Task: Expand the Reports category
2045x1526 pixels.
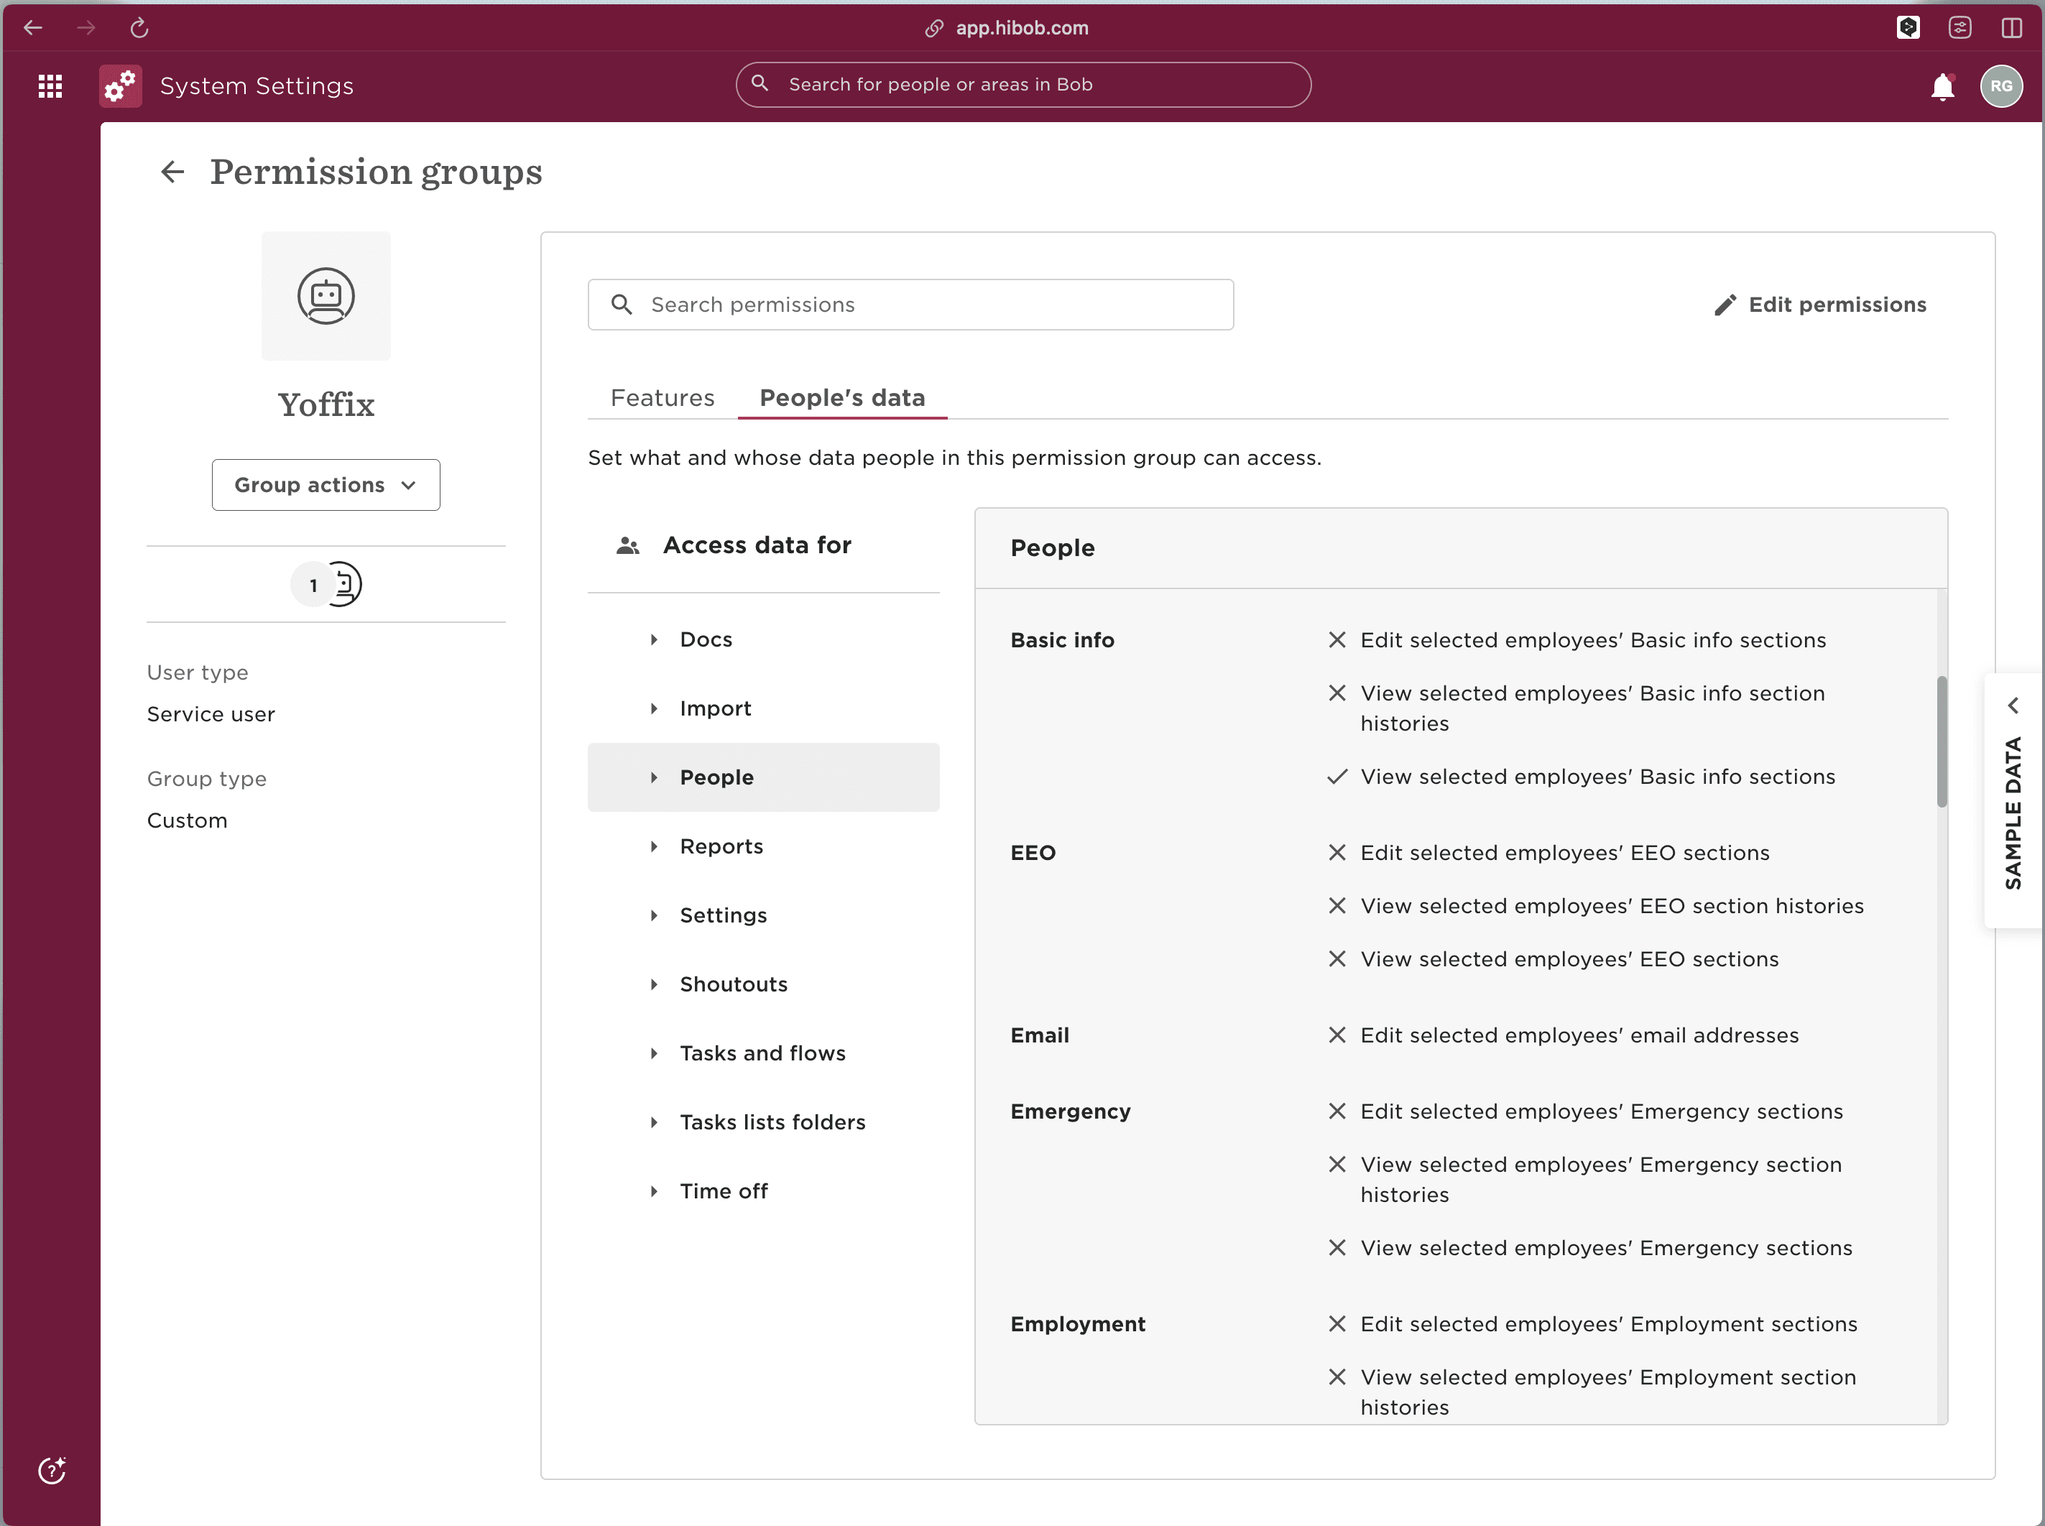Action: 721,846
